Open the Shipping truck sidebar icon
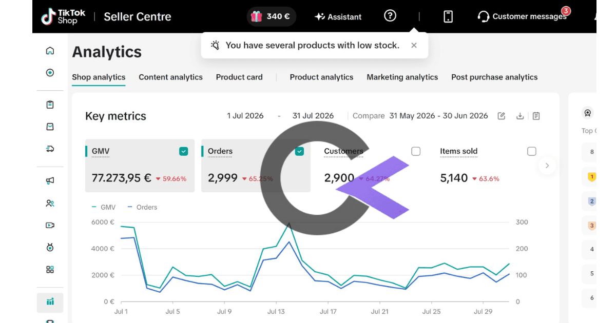The image size is (616, 323). (x=50, y=149)
